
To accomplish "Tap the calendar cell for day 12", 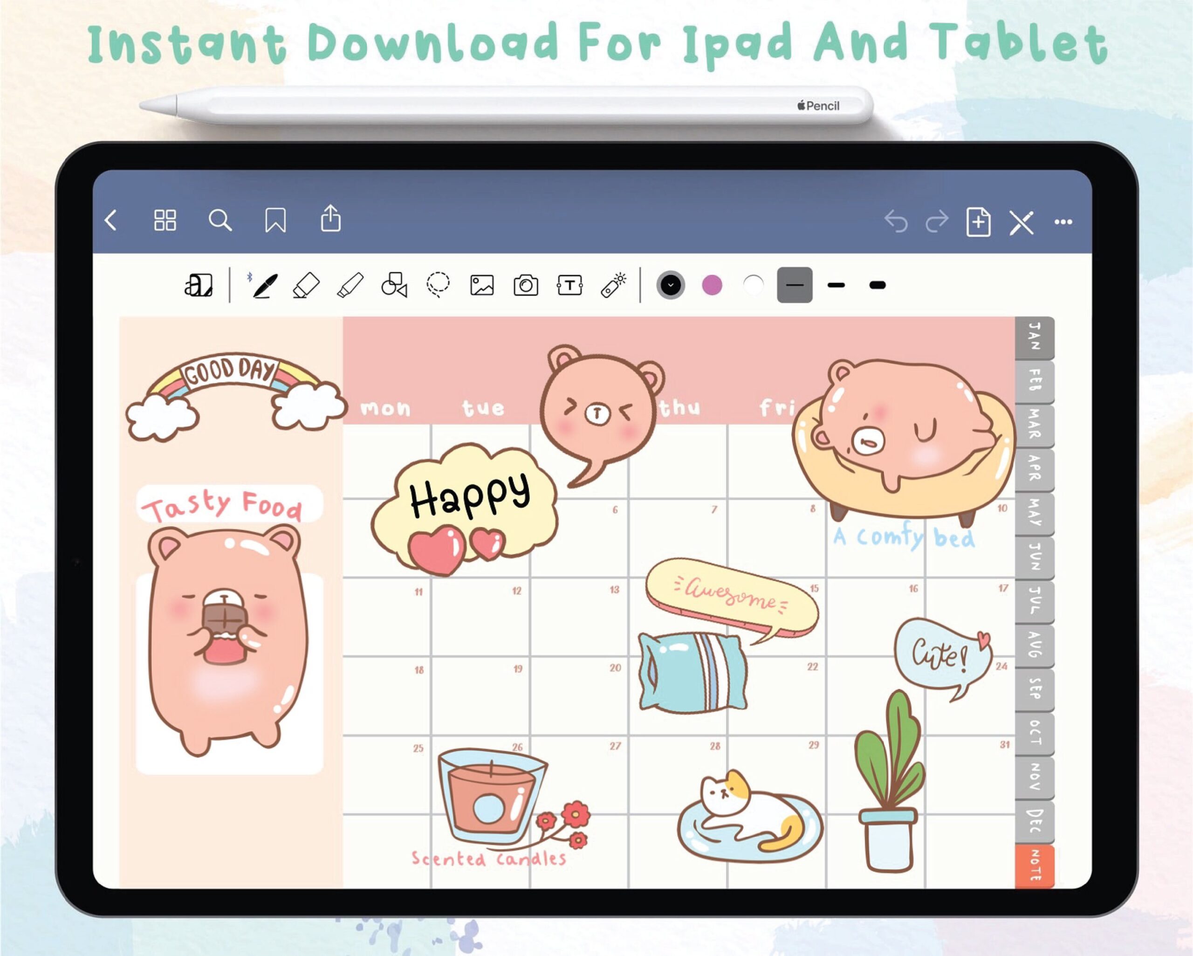I will coord(480,617).
